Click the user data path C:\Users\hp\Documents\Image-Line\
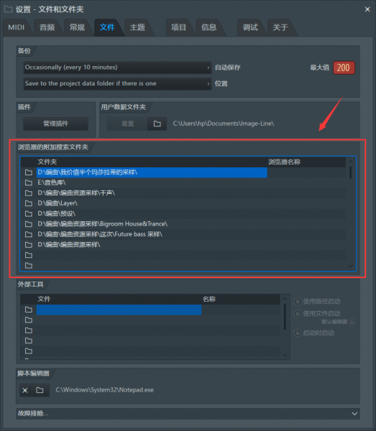This screenshot has width=376, height=431. [224, 124]
